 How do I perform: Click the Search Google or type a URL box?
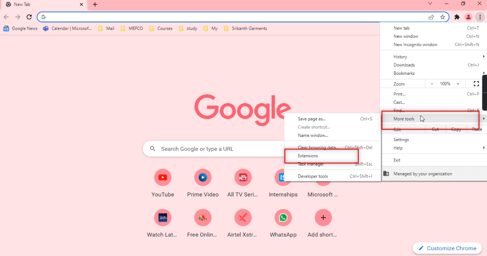214,149
